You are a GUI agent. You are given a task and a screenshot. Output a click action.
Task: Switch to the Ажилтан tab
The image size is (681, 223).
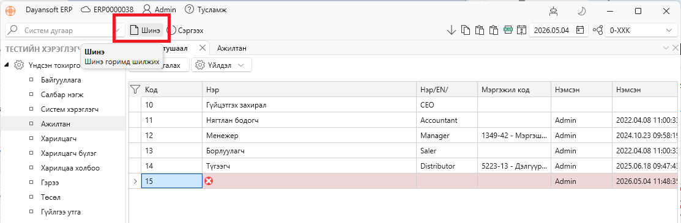pyautogui.click(x=232, y=48)
